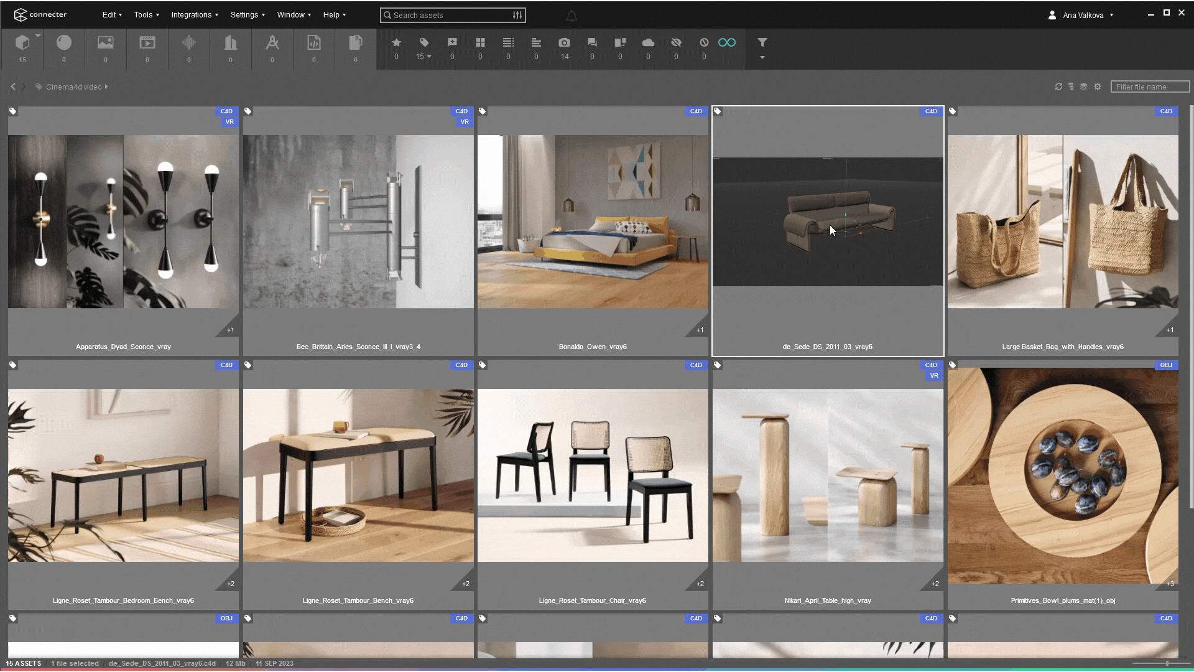
Task: Click the VR badge on Bec_Brittain card
Action: [x=465, y=122]
